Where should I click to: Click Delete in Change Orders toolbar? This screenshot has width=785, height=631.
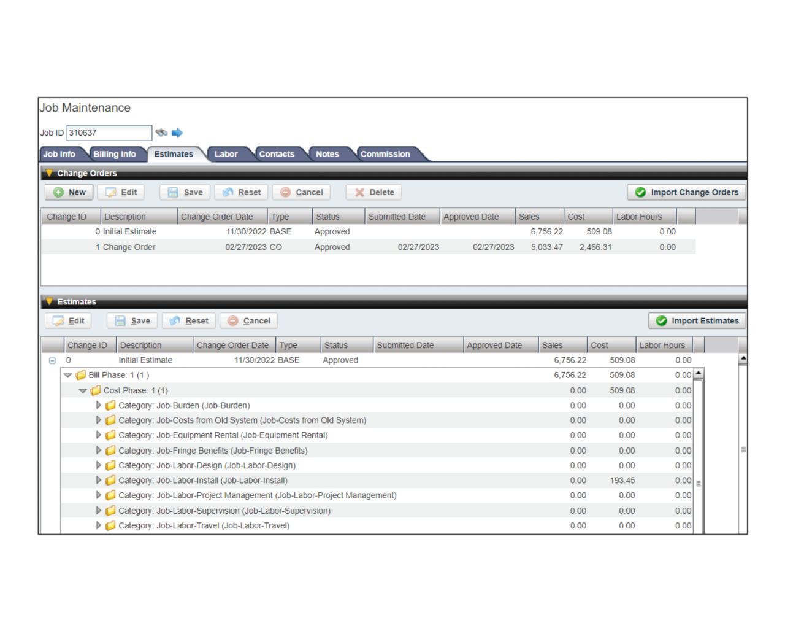coord(374,192)
